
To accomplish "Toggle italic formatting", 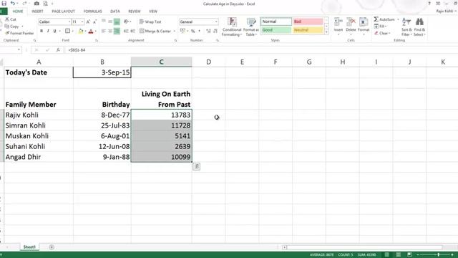I will [x=48, y=31].
